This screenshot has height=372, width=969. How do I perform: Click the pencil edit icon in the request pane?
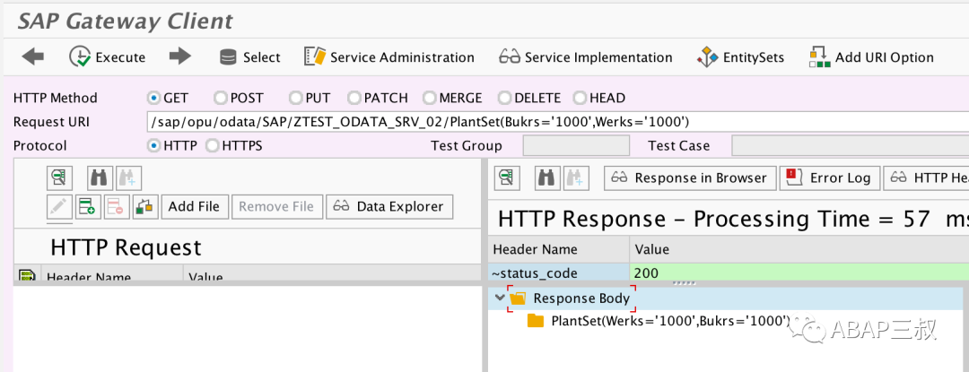[x=60, y=207]
